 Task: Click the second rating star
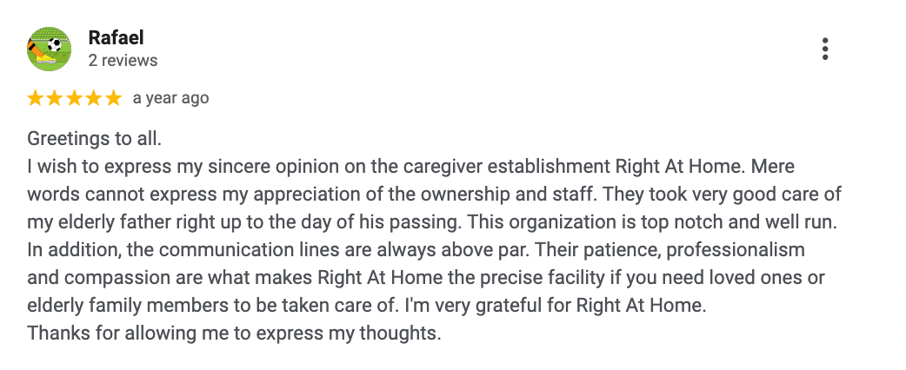(x=55, y=98)
